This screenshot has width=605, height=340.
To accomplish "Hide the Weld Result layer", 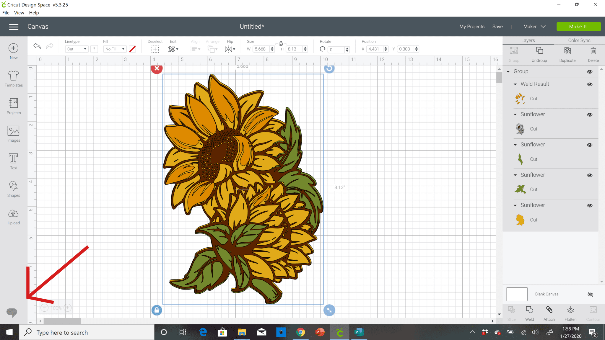I will (x=589, y=84).
